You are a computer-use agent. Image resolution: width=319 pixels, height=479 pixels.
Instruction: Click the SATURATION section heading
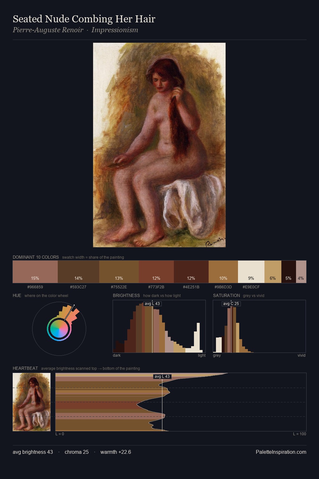[x=226, y=295]
